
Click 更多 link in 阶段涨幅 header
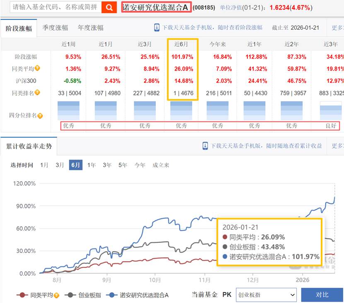tap(337, 28)
